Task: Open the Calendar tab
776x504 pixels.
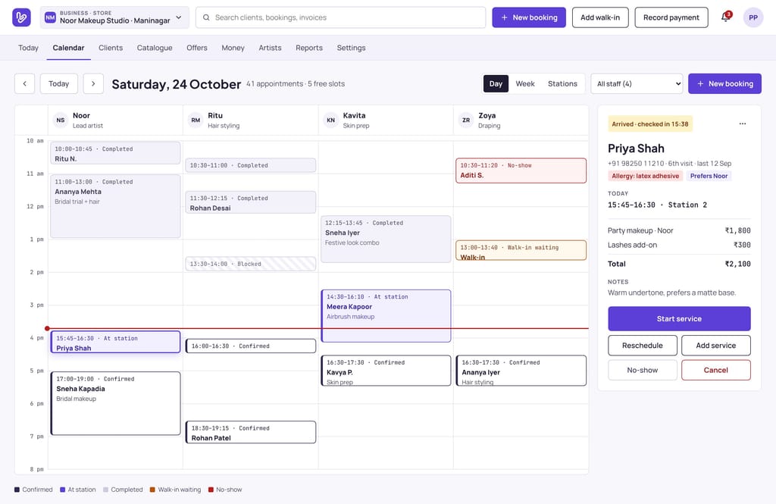Action: click(x=68, y=48)
